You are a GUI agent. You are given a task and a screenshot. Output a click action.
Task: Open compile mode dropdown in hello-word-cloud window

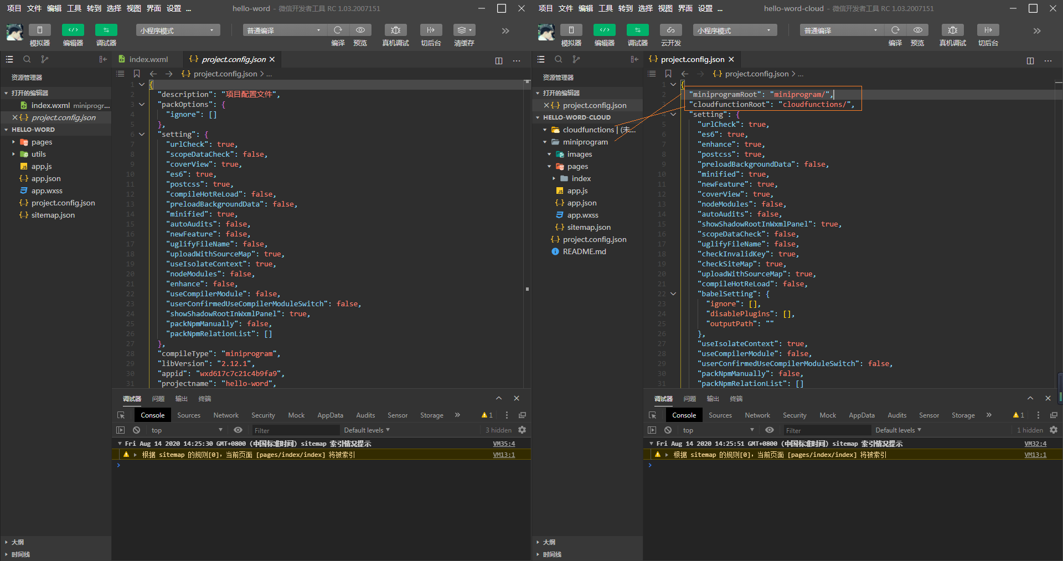842,30
